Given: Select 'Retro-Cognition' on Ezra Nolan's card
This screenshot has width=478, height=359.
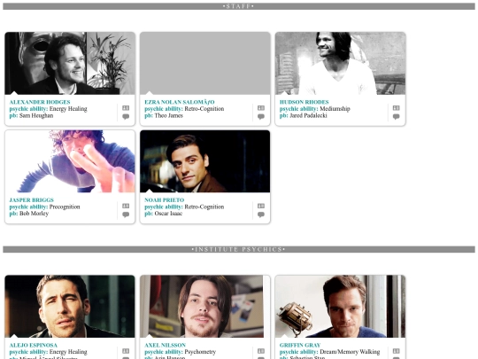Looking at the screenshot, I should 204,109.
